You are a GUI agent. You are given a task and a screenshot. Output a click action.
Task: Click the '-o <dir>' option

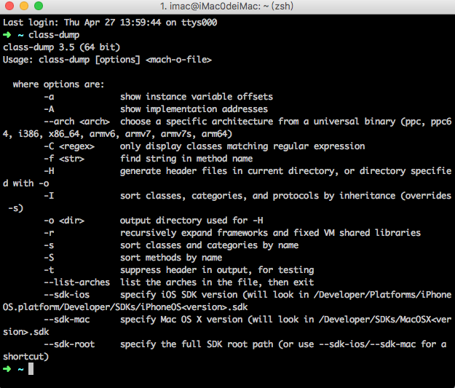pyautogui.click(x=64, y=221)
